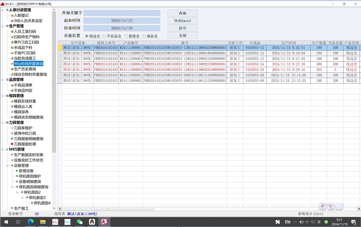Viewport: 361px width, 227px height.
Task: Open 设备实时工作状态 tree item
Action: [x=29, y=160]
